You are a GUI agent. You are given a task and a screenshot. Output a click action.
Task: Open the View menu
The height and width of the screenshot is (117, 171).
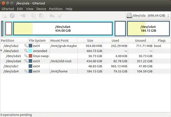click(30, 9)
